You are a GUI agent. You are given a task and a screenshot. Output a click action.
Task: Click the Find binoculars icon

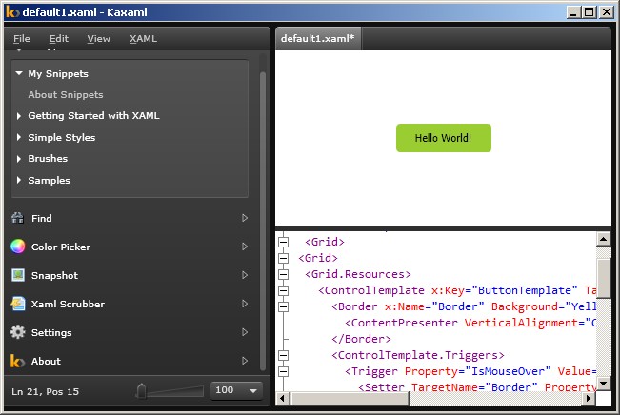pyautogui.click(x=18, y=218)
